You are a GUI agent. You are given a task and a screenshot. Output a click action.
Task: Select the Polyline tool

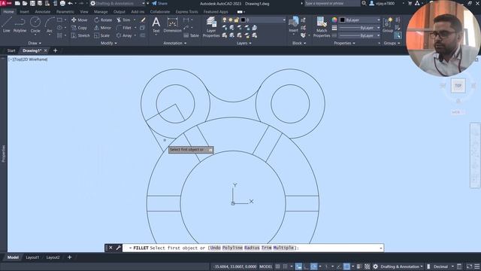click(x=20, y=25)
